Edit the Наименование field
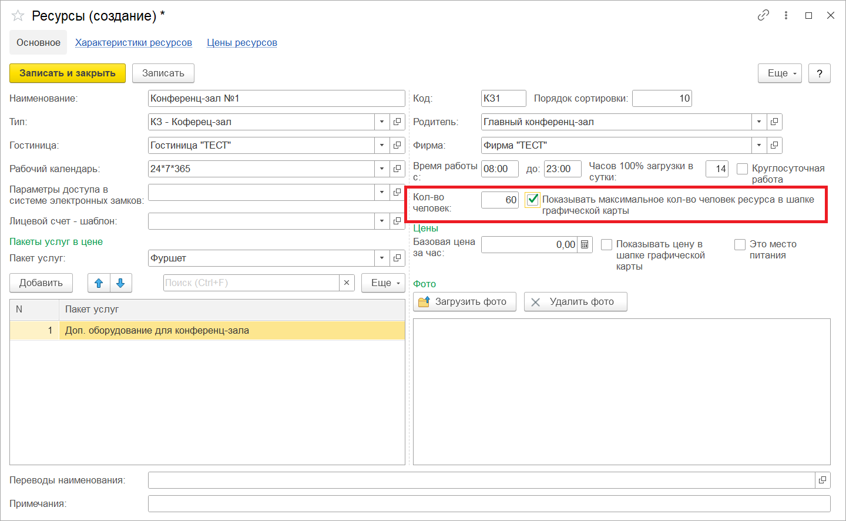846x521 pixels. [x=277, y=98]
